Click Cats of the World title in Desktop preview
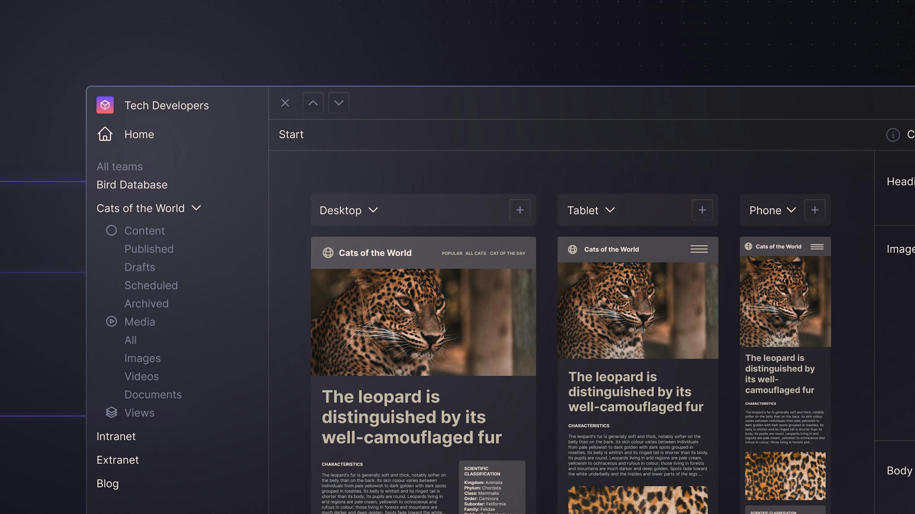915x514 pixels. tap(375, 253)
